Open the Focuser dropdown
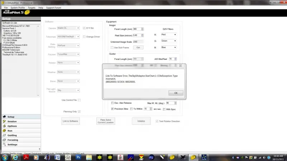This screenshot has height=161, width=287. (68, 54)
